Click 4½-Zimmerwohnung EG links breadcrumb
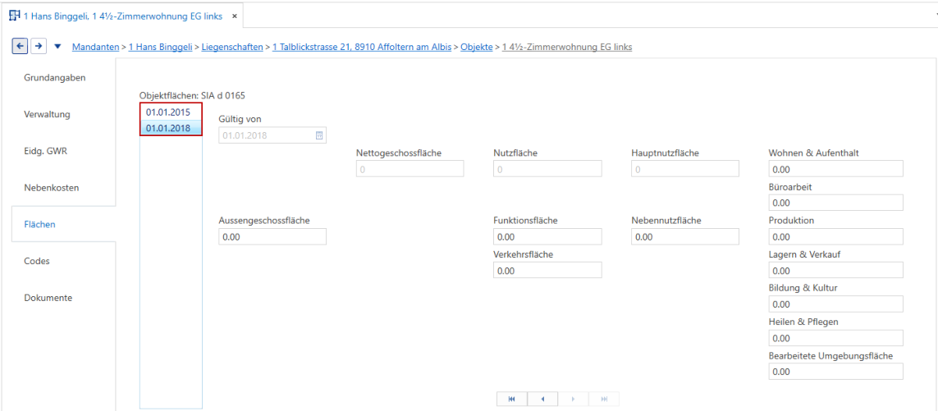The width and height of the screenshot is (938, 411). pyautogui.click(x=567, y=47)
